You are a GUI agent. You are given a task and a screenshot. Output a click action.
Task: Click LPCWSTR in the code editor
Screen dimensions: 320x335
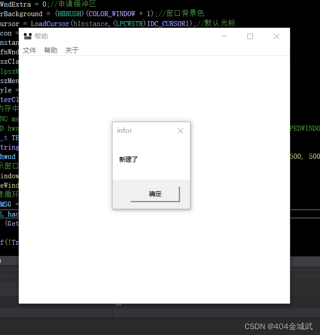(x=130, y=23)
